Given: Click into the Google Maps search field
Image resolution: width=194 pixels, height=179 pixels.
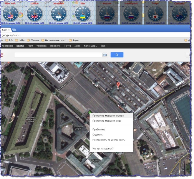Looking at the screenshot, I should (x=57, y=55).
